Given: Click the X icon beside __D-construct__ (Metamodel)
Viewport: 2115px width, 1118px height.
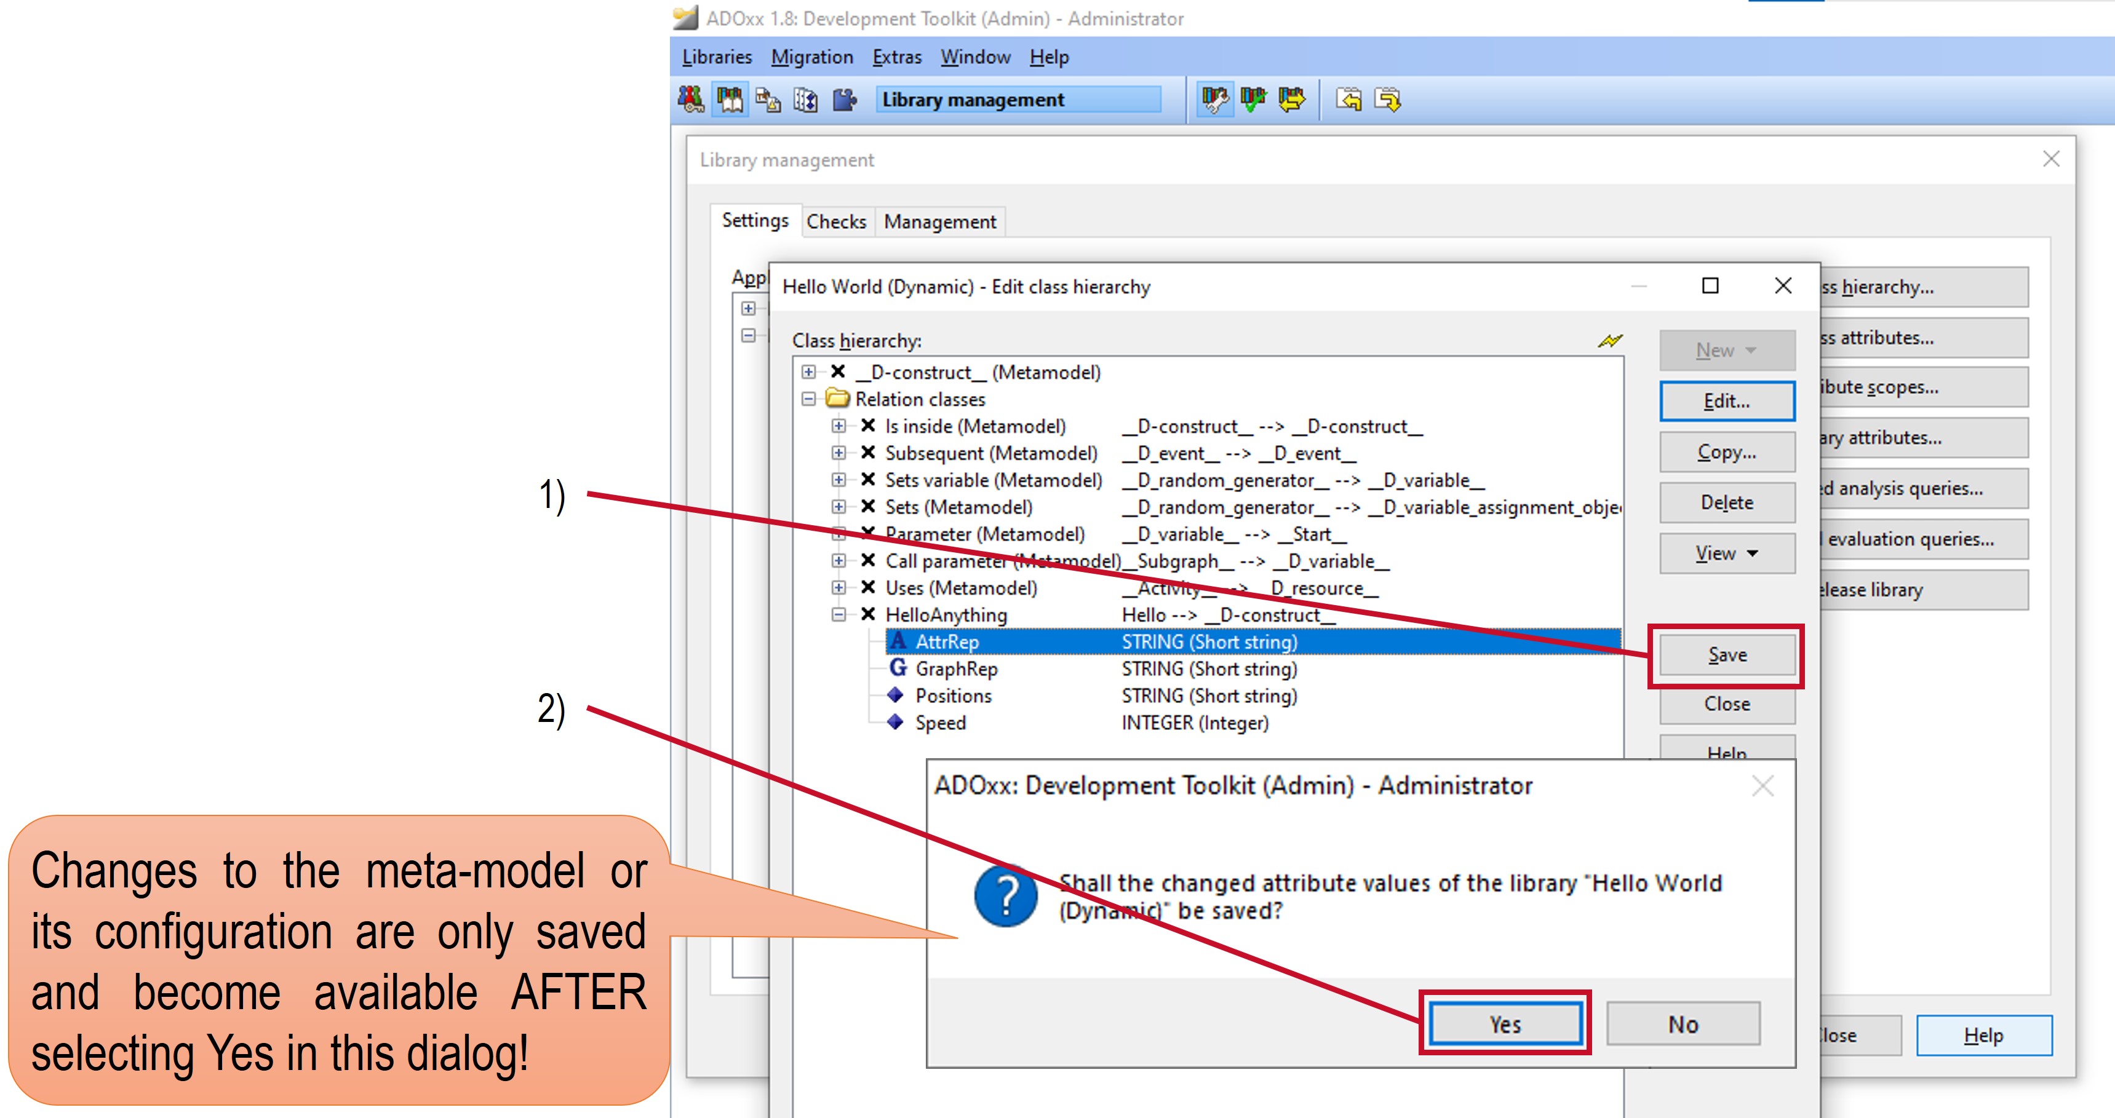Looking at the screenshot, I should 838,372.
